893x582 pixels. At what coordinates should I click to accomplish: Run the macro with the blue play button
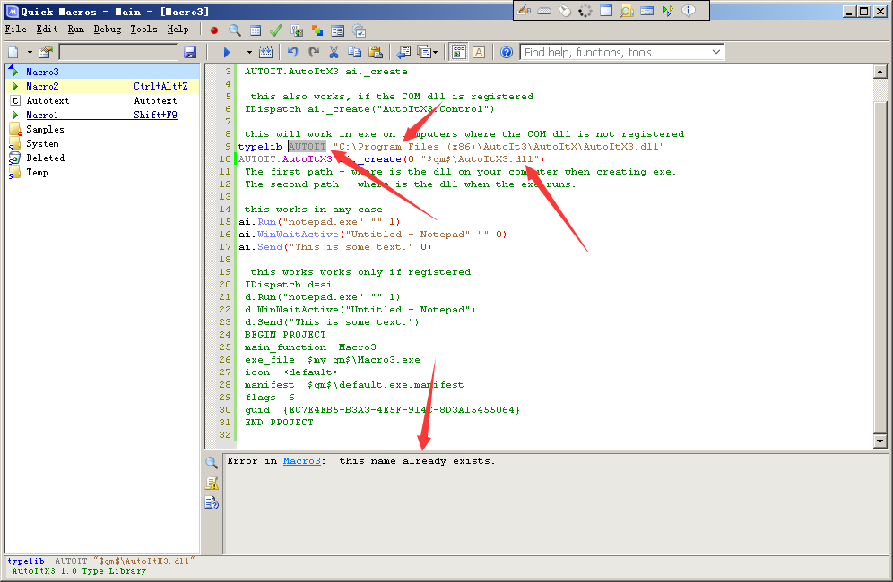[227, 52]
